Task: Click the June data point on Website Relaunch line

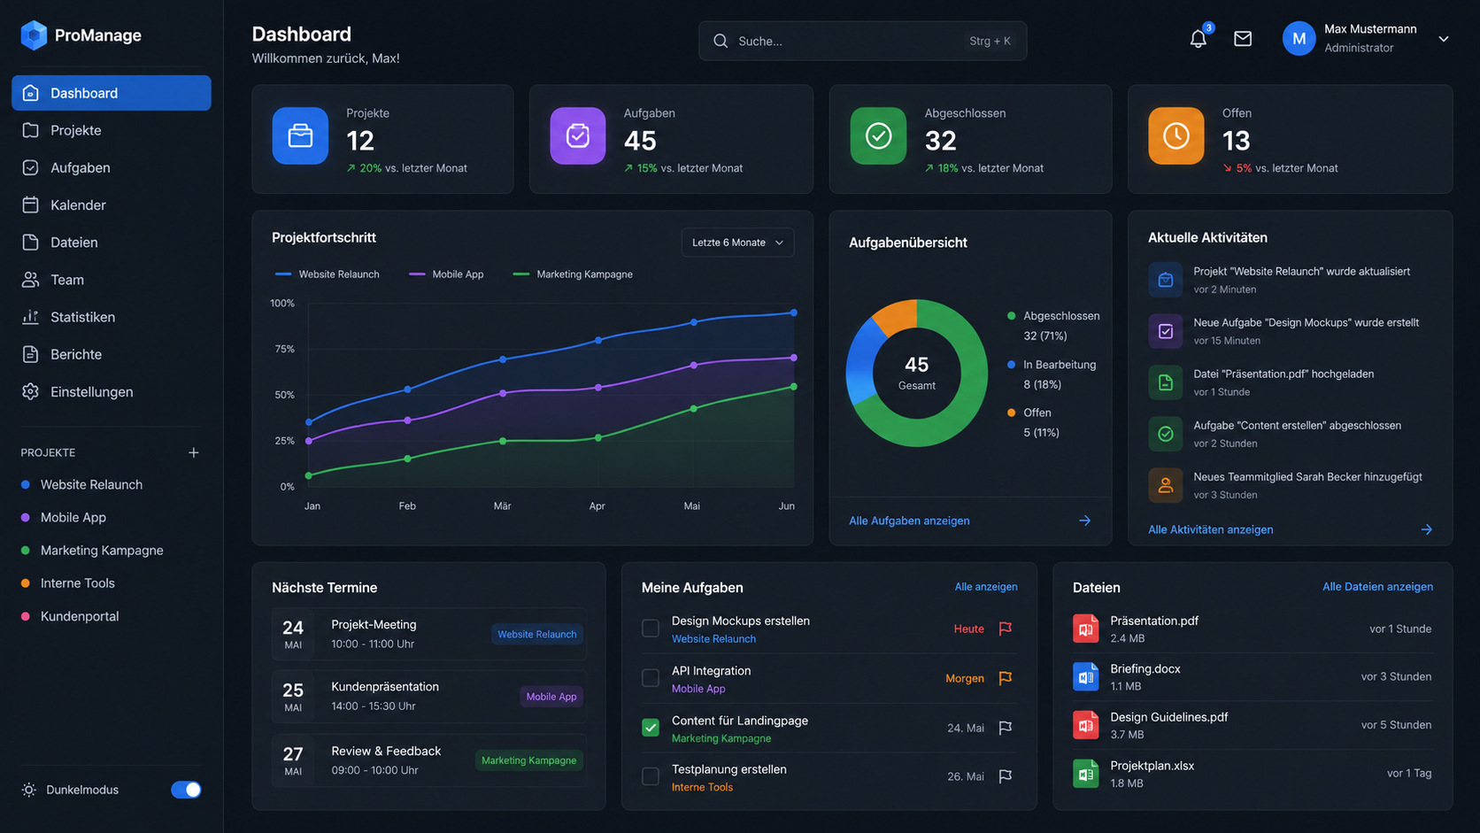Action: coord(794,312)
